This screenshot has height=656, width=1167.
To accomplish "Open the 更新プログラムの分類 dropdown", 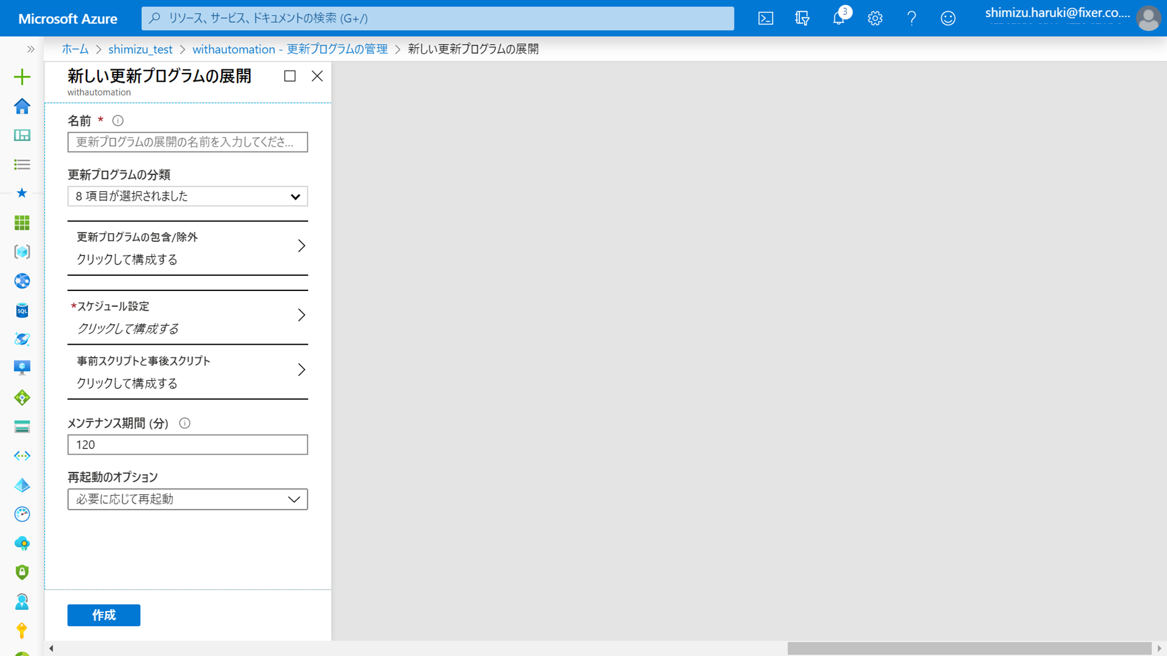I will pos(187,197).
